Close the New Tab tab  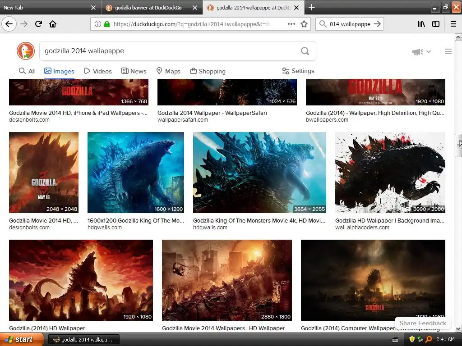pos(93,8)
